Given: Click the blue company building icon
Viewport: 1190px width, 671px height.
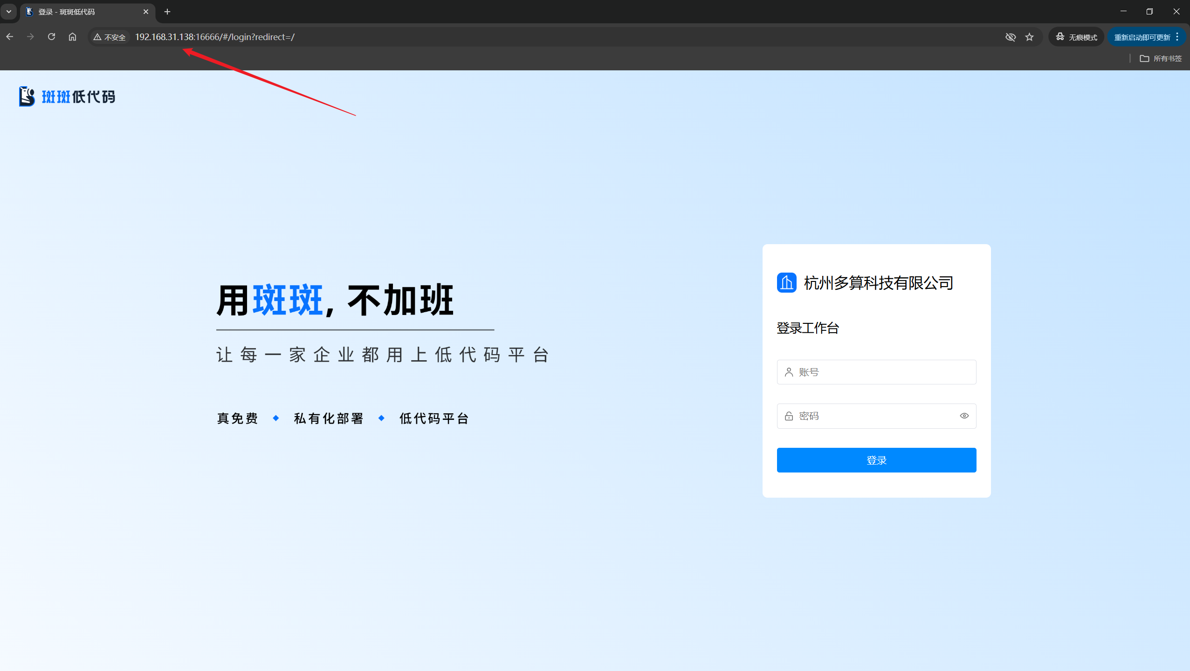Looking at the screenshot, I should pyautogui.click(x=786, y=283).
